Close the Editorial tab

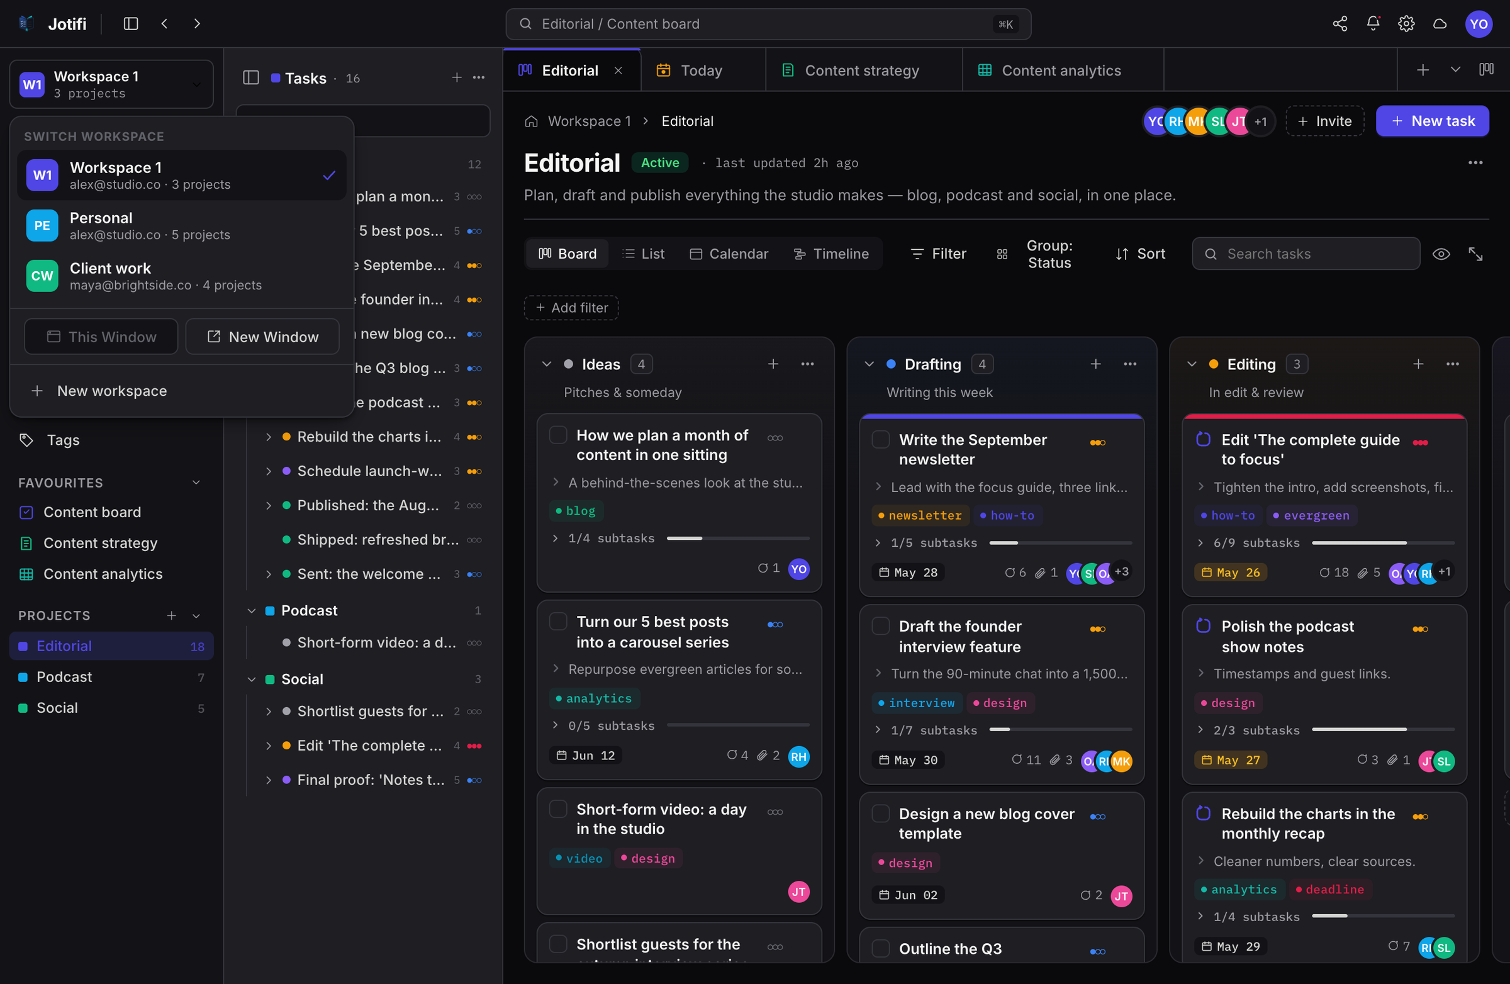click(618, 70)
